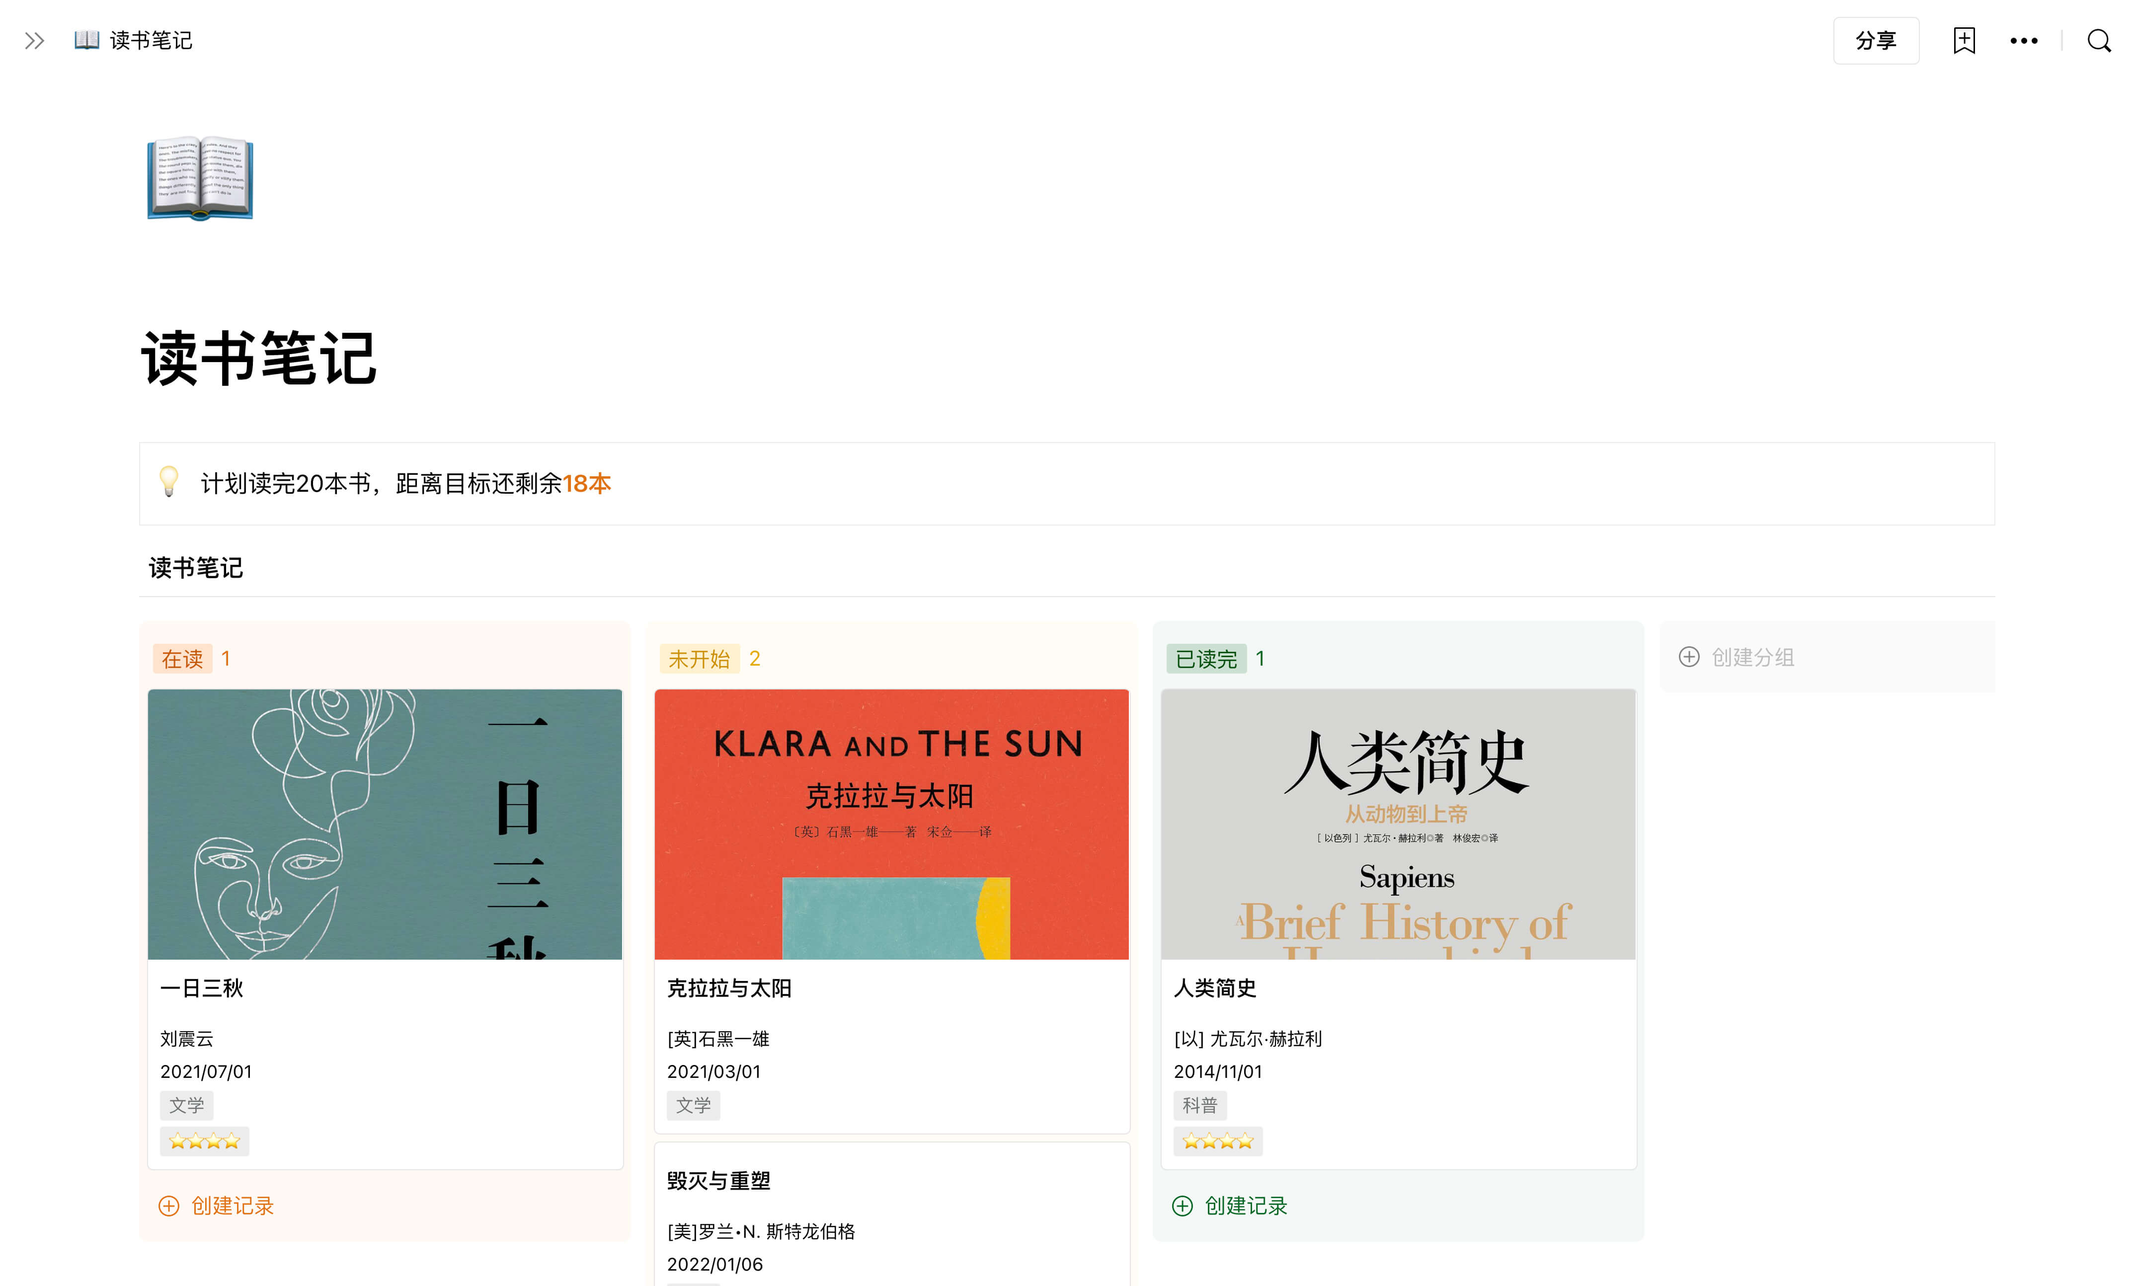Click the 在读 group label
Screen dimensions: 2134x1286
click(182, 659)
